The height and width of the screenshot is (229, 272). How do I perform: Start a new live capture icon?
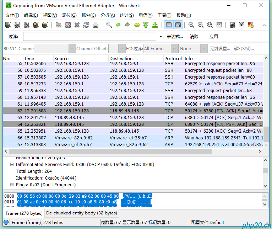click(26, 25)
